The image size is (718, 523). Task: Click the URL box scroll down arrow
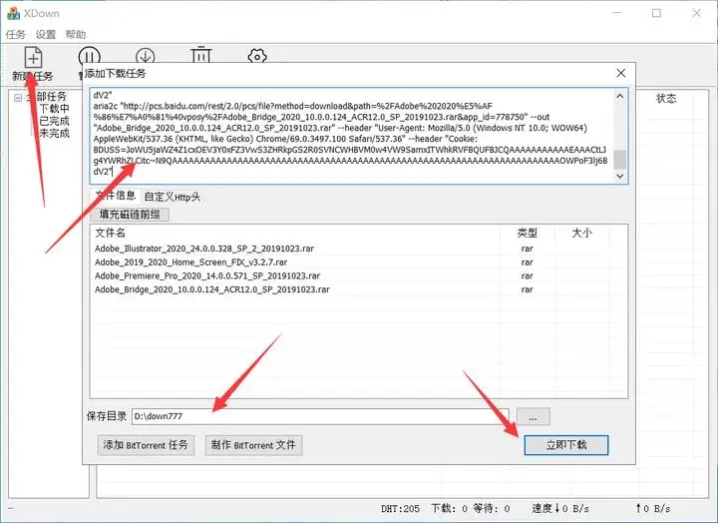(x=620, y=176)
